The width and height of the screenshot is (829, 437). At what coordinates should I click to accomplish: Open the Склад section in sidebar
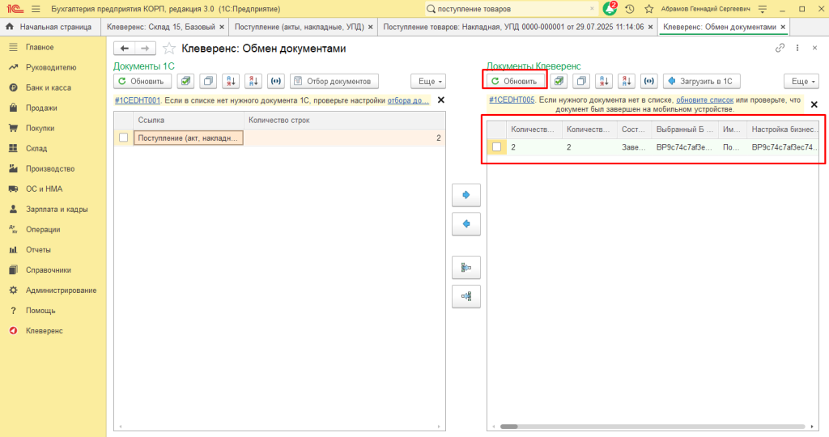36,149
